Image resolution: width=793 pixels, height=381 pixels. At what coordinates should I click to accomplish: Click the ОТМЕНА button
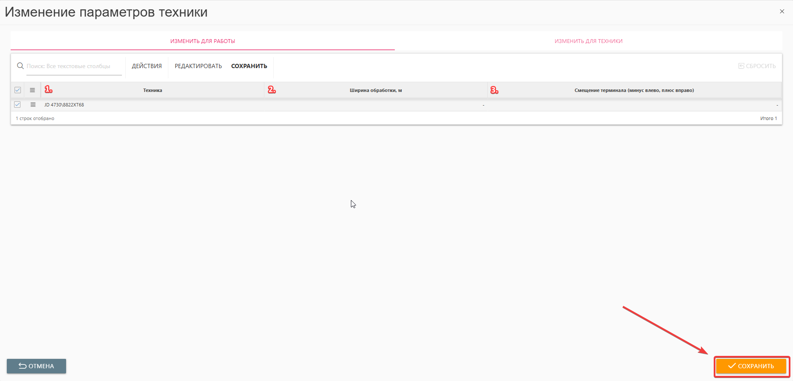(x=36, y=366)
